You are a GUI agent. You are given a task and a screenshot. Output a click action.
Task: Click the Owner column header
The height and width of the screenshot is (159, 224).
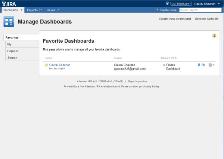(118, 58)
